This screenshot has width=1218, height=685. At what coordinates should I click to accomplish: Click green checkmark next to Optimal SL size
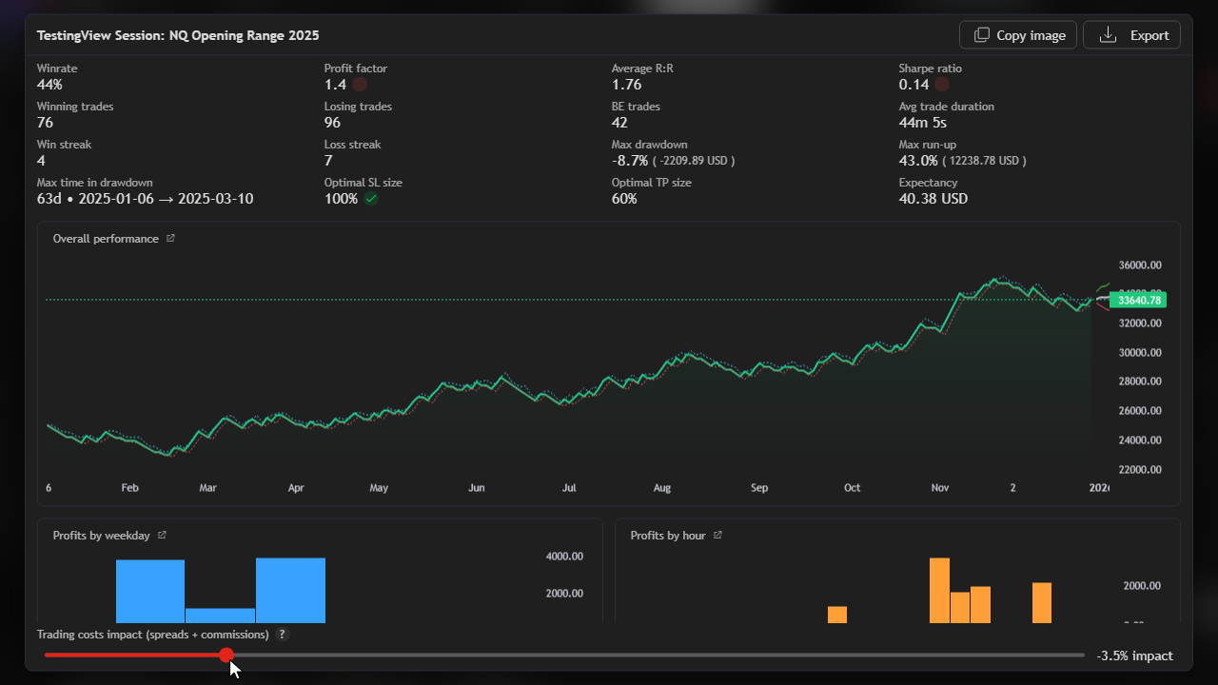pyautogui.click(x=371, y=199)
